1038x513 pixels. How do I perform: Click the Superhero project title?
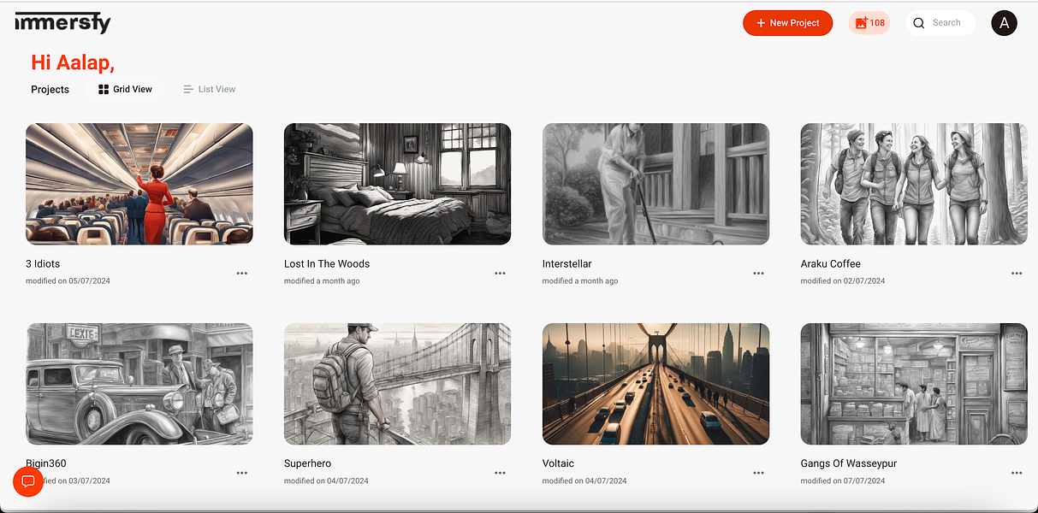point(308,463)
